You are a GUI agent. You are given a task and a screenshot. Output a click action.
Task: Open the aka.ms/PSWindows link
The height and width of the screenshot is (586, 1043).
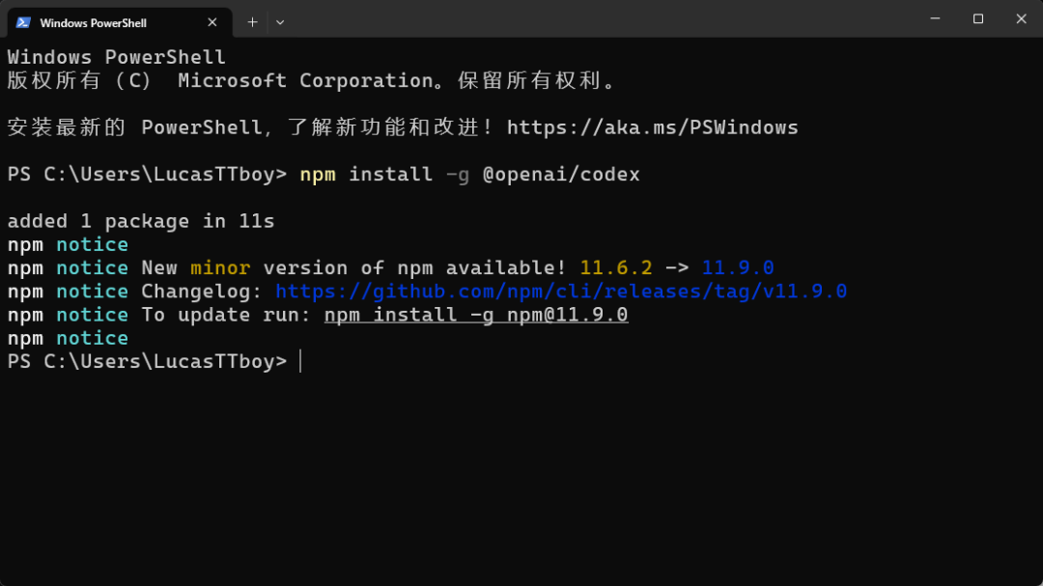(x=652, y=127)
